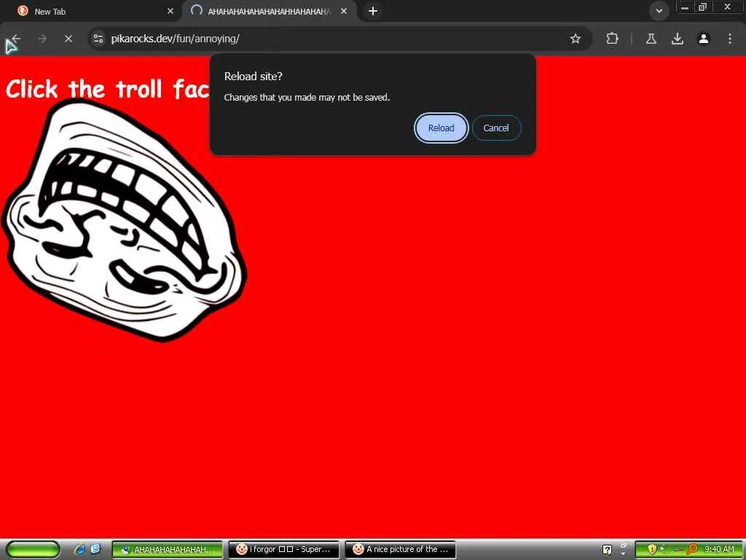Switch to 'A nice picture of the' taskbar window

[x=400, y=550]
